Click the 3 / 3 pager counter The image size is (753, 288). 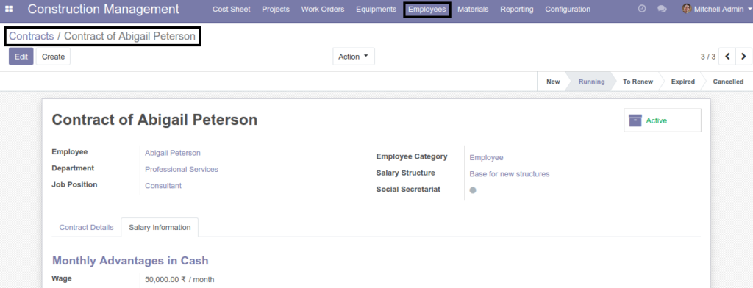click(x=708, y=57)
